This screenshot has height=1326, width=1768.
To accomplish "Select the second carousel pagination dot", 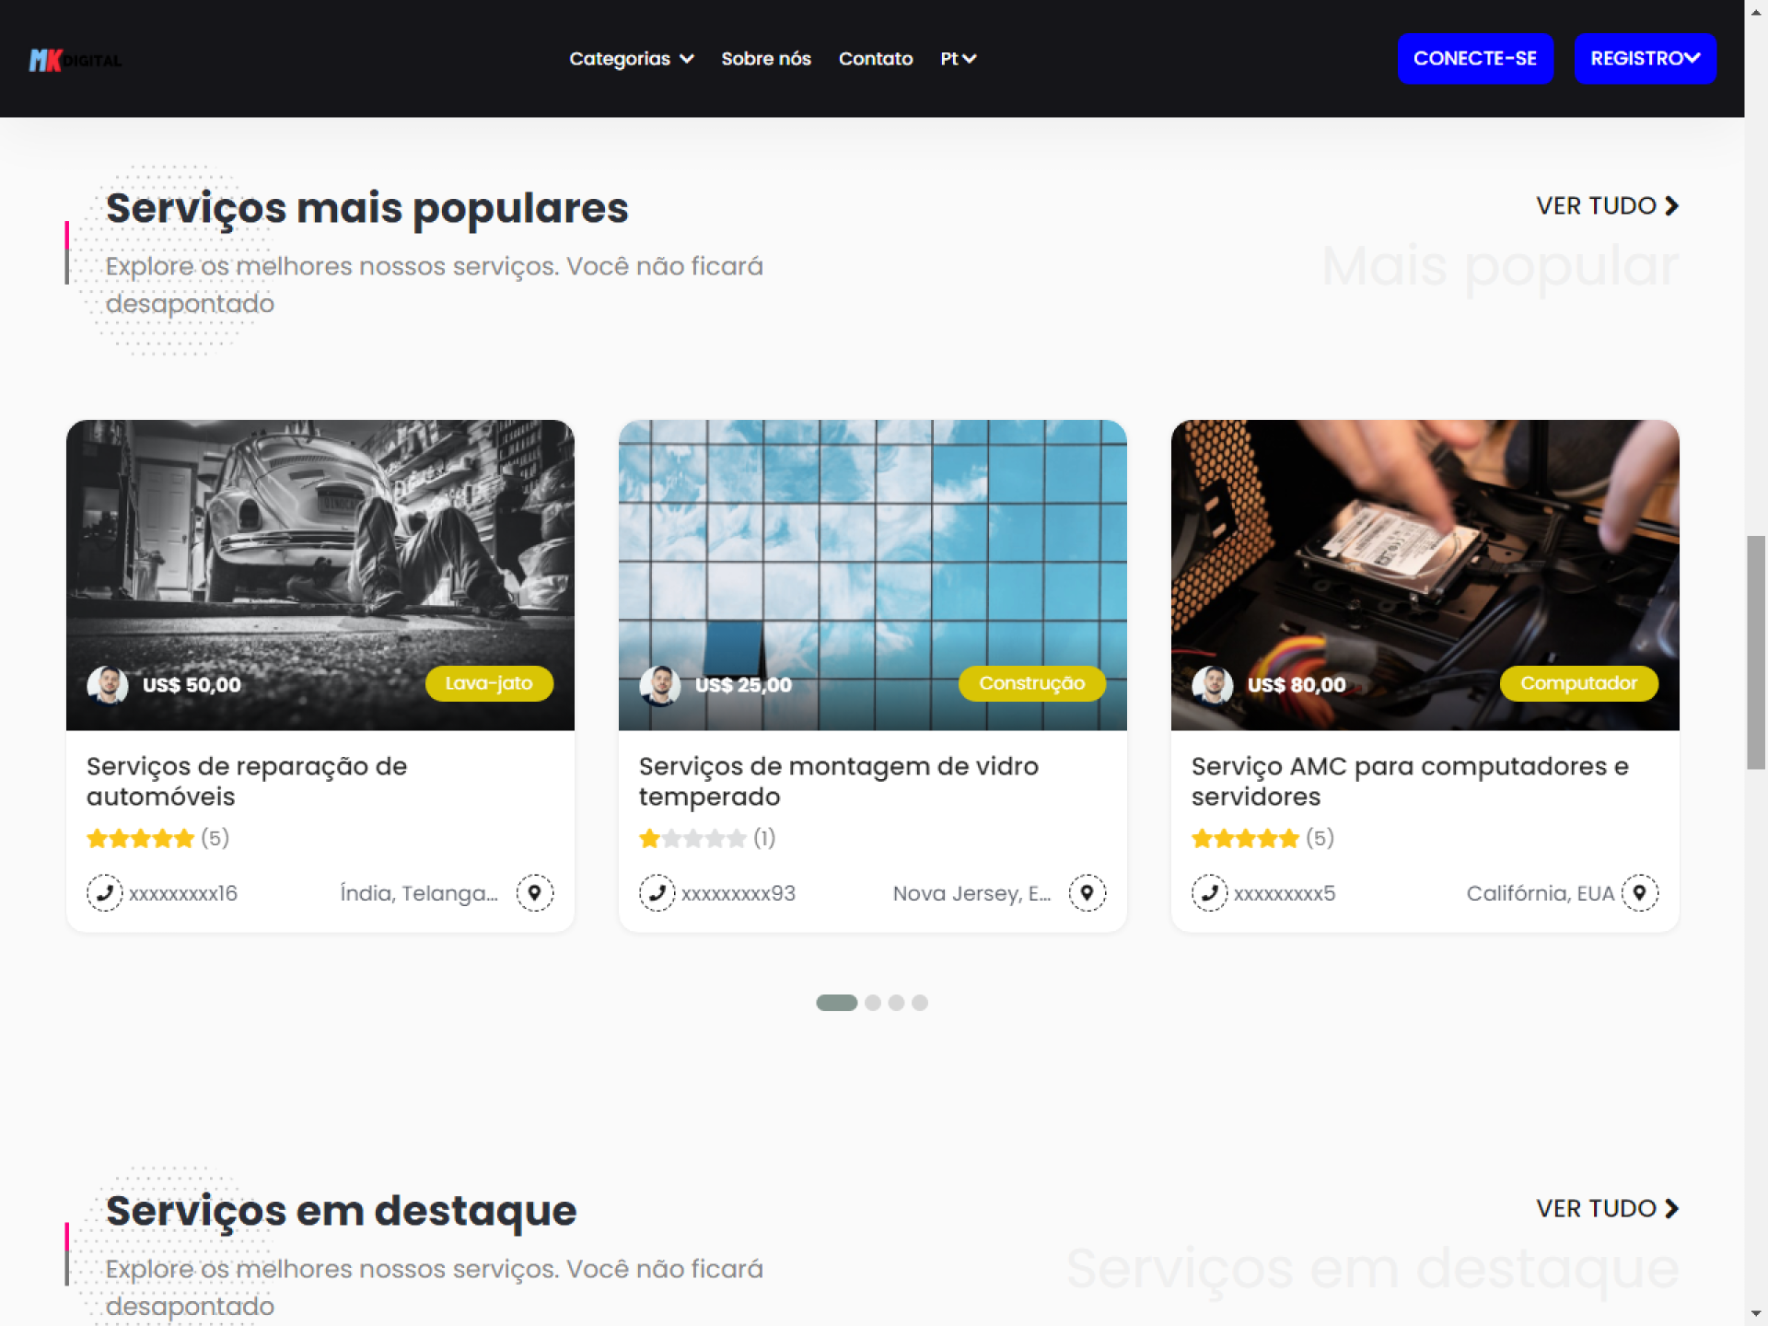I will 873,1003.
